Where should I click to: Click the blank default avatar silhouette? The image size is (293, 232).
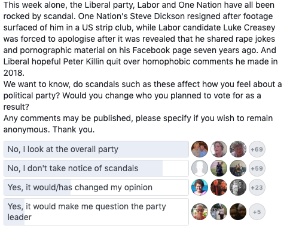click(200, 168)
